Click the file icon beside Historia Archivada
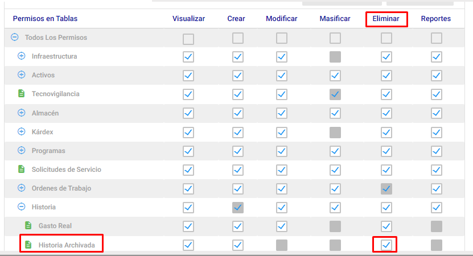The image size is (473, 256). click(x=28, y=245)
